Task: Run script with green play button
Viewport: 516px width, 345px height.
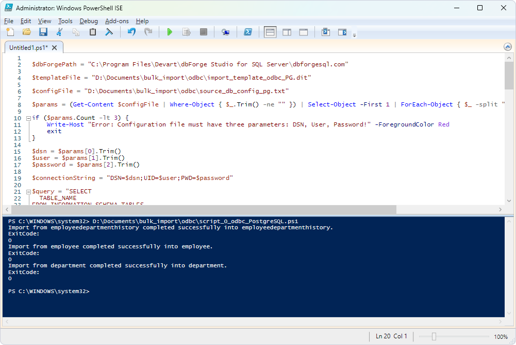Action: click(170, 32)
